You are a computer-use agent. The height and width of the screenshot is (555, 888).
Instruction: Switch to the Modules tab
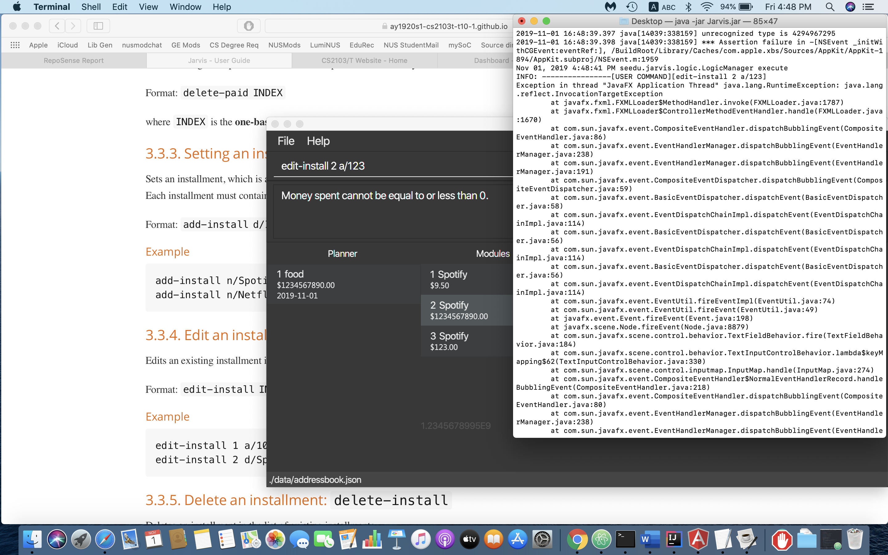tap(492, 253)
